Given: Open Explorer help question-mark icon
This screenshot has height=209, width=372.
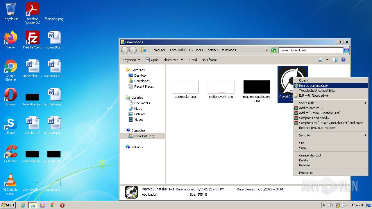Looking at the screenshot, I should 343,60.
